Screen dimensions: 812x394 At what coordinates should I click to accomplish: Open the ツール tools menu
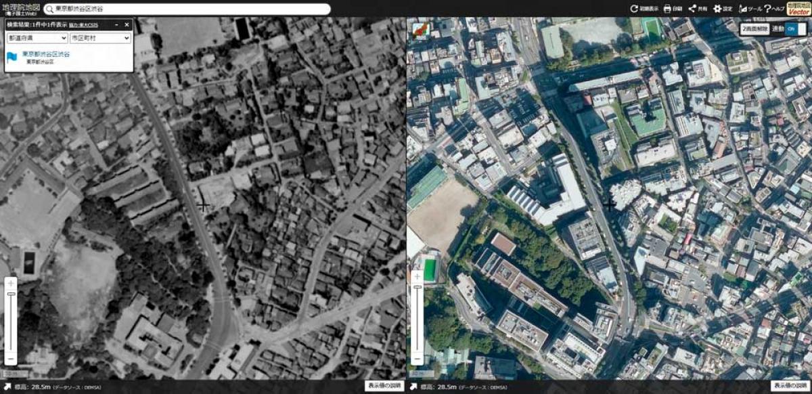750,9
